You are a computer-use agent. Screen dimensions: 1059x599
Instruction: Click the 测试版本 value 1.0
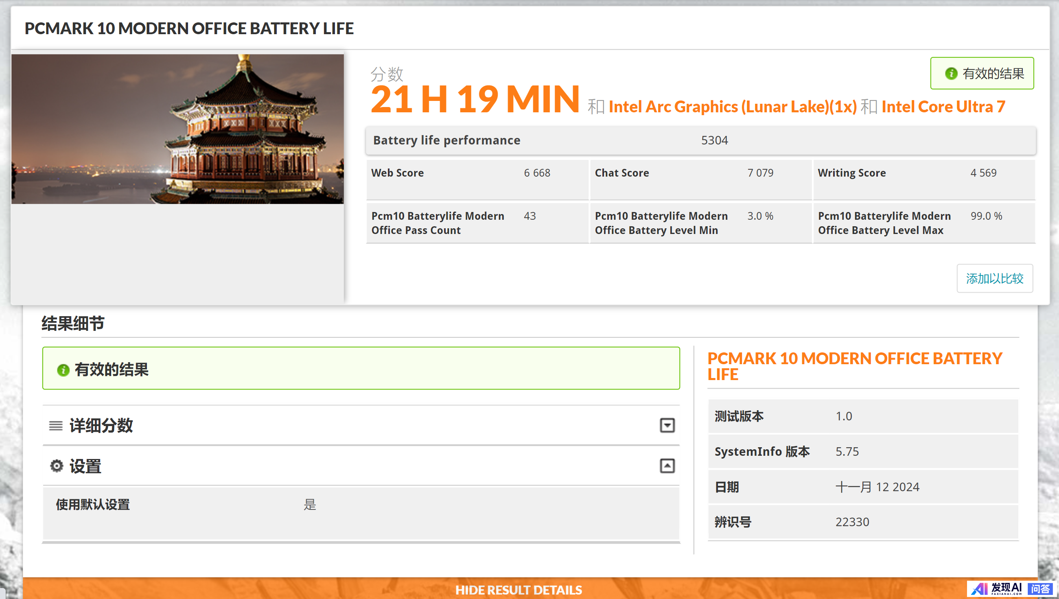click(x=843, y=416)
